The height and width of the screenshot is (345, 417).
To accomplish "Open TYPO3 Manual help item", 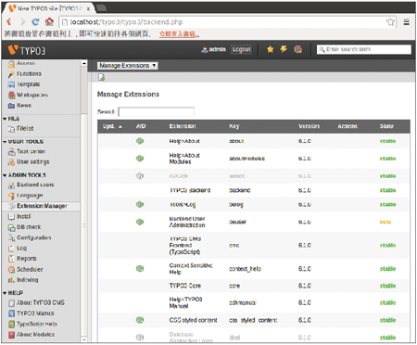I will [35, 313].
